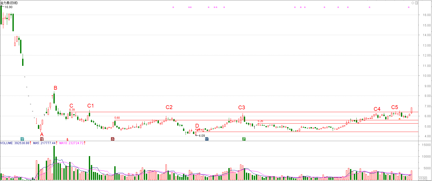
Task: Click the 16.90 high price label
Action: point(8,7)
